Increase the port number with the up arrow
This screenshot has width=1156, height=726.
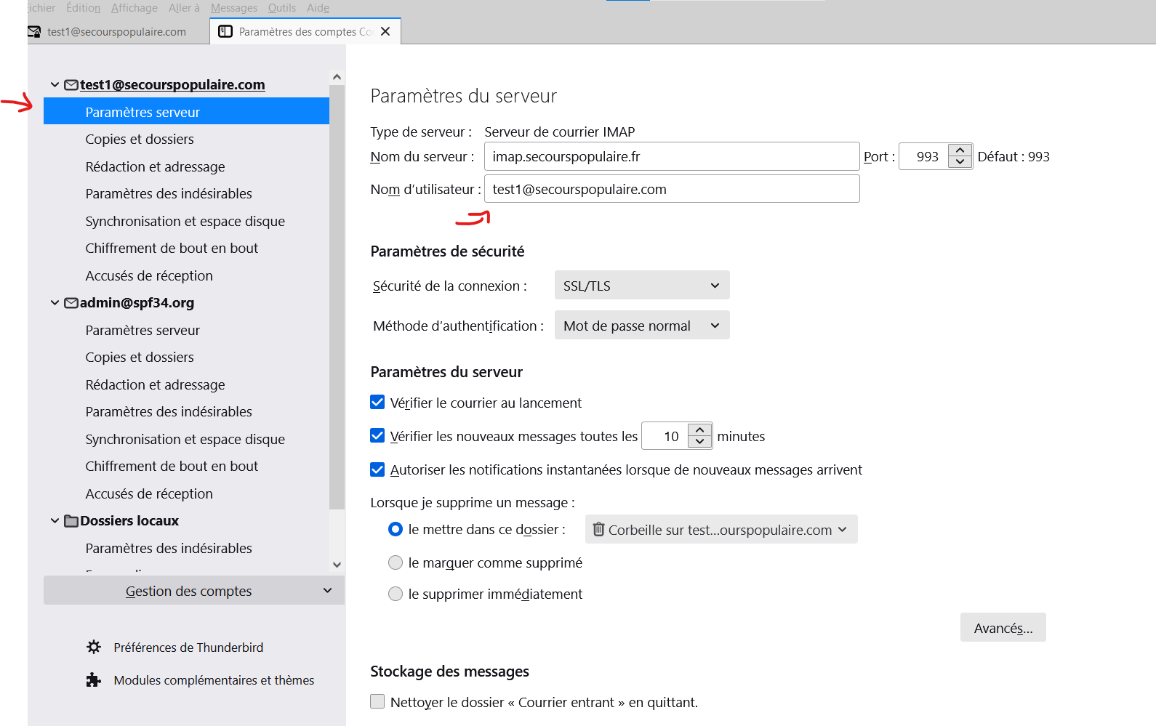click(960, 150)
